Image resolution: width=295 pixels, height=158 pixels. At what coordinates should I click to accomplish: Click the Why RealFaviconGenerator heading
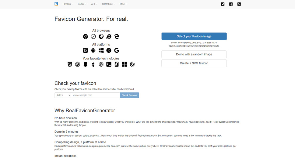[x=85, y=110]
